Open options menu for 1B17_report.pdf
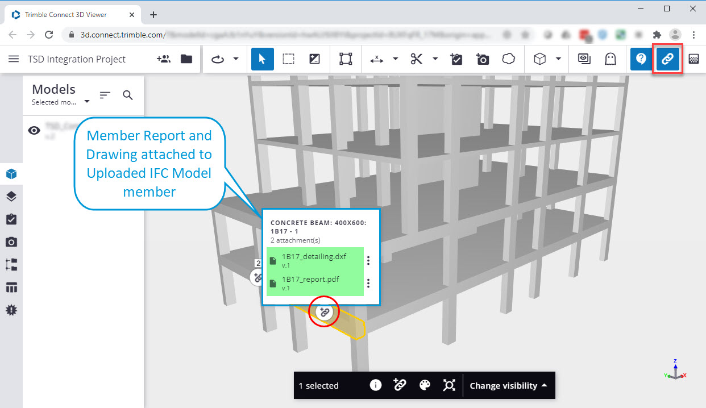This screenshot has width=706, height=408. click(368, 283)
